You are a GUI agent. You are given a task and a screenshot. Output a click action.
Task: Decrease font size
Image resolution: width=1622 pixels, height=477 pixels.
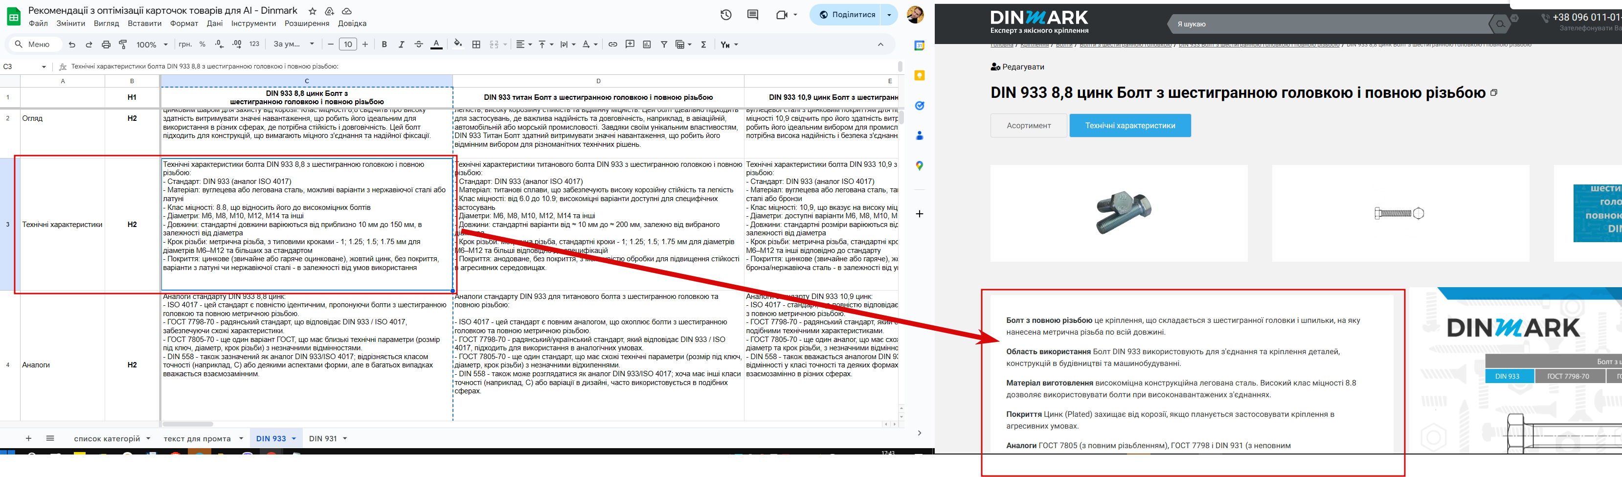[x=331, y=45]
